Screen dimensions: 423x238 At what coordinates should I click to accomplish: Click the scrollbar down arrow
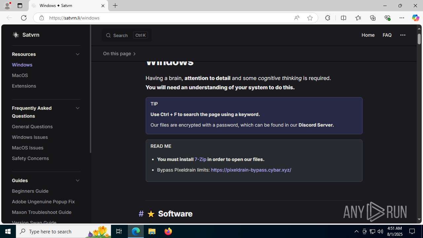click(419, 219)
